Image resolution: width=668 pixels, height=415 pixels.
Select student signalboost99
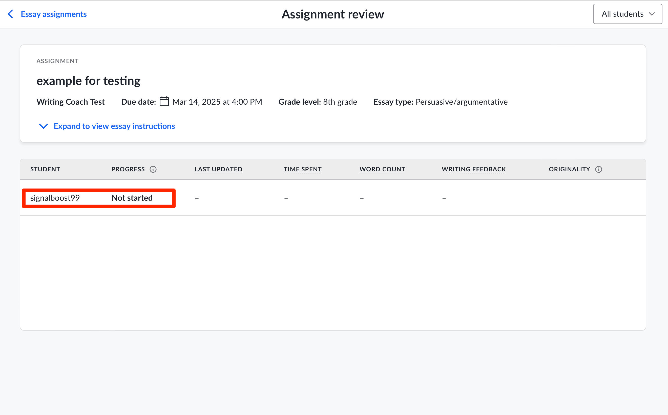[55, 198]
